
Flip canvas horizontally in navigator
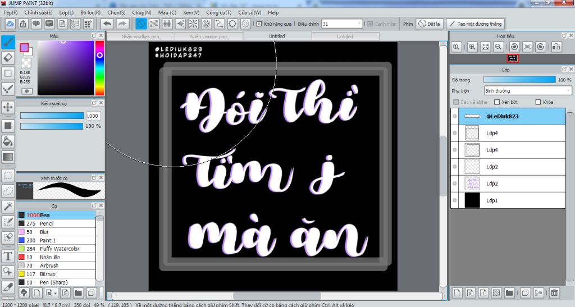point(556,47)
